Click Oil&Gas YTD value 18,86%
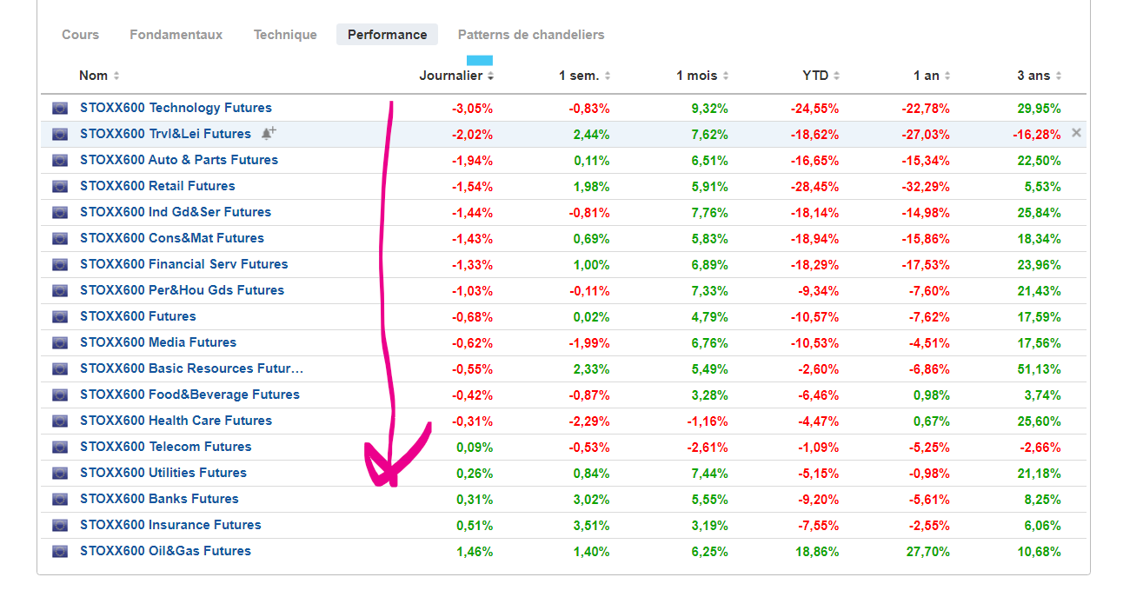 [x=819, y=552]
